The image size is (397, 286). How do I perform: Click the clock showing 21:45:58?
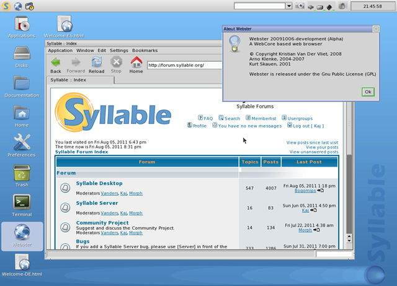pyautogui.click(x=372, y=6)
